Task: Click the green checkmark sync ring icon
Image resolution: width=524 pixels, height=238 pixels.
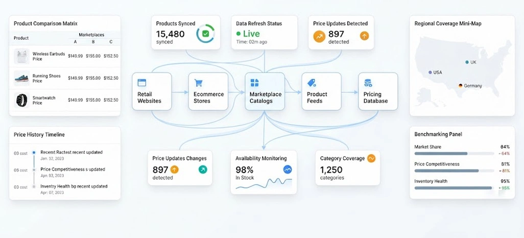Action: 205,33
